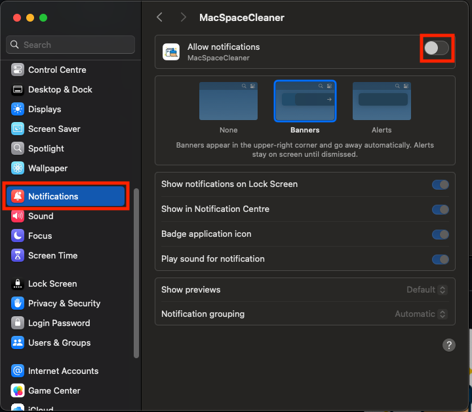The image size is (472, 412).
Task: Toggle Show in Notification Centre switch
Action: (441, 209)
